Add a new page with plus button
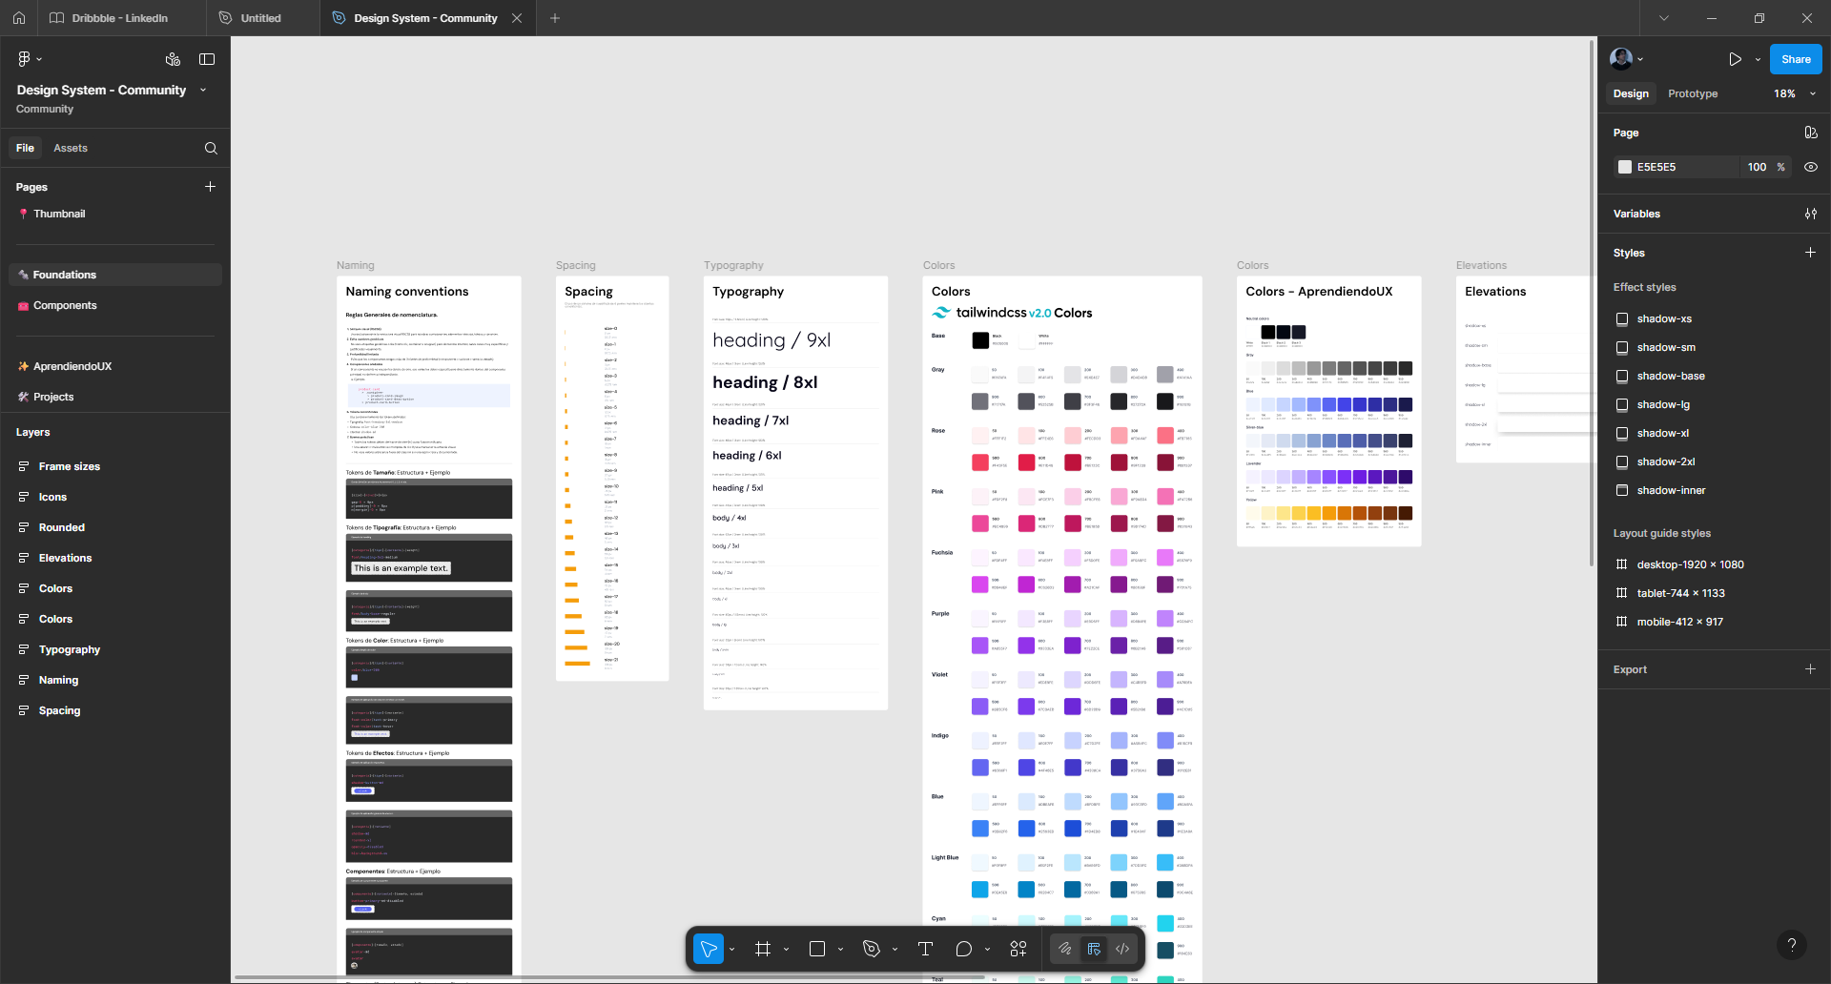This screenshot has width=1831, height=984. point(210,187)
